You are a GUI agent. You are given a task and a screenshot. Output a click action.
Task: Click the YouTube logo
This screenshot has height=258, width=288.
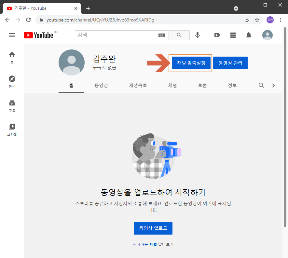click(38, 35)
